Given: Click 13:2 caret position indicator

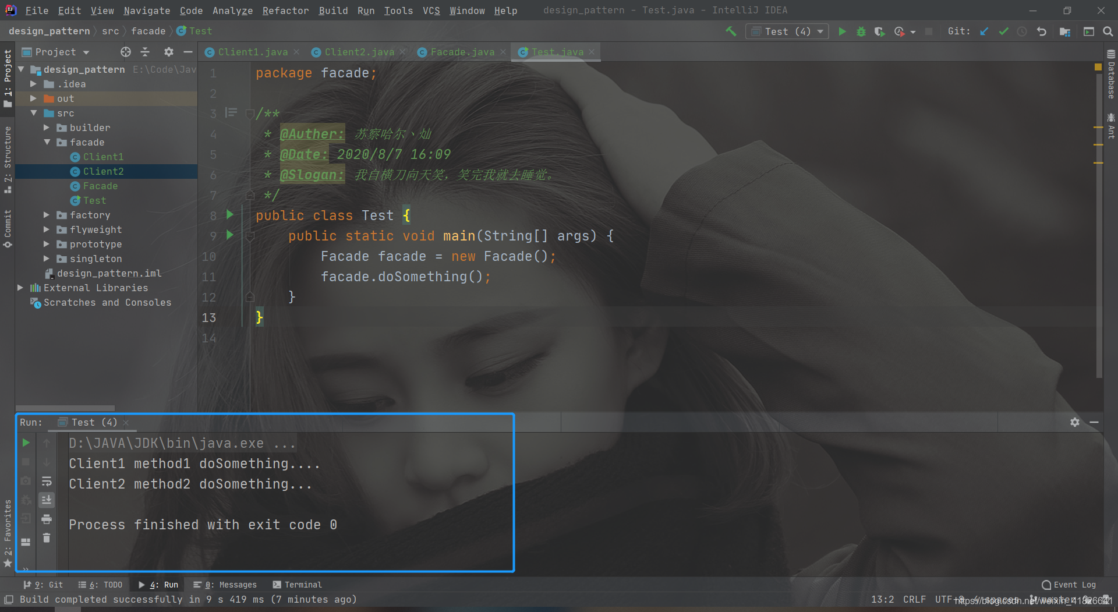Looking at the screenshot, I should click(882, 599).
